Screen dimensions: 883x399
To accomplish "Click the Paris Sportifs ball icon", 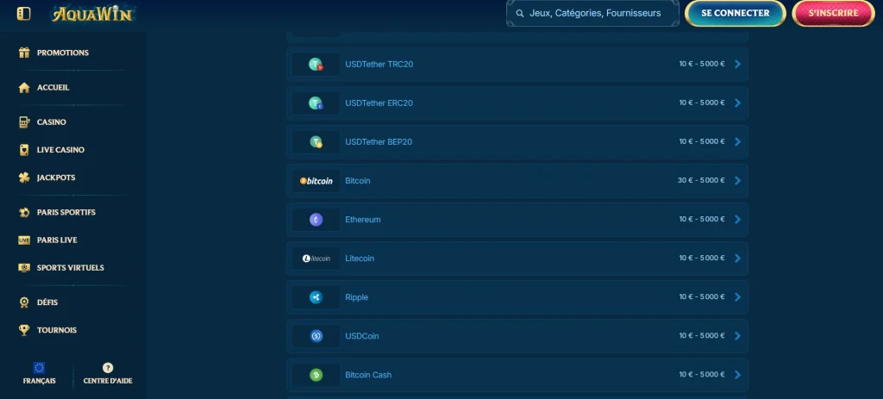I will pyautogui.click(x=23, y=213).
